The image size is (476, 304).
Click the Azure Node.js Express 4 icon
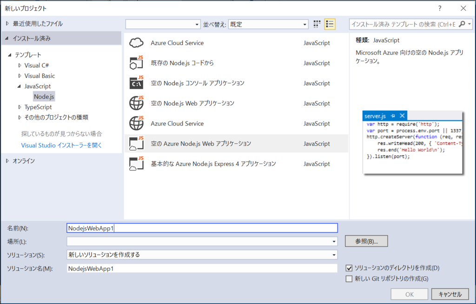coord(136,164)
